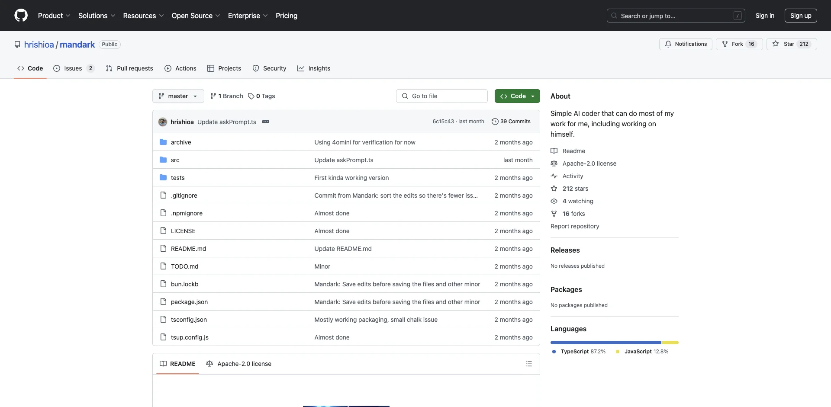
Task: Open the Solutions dropdown menu
Action: tap(97, 16)
